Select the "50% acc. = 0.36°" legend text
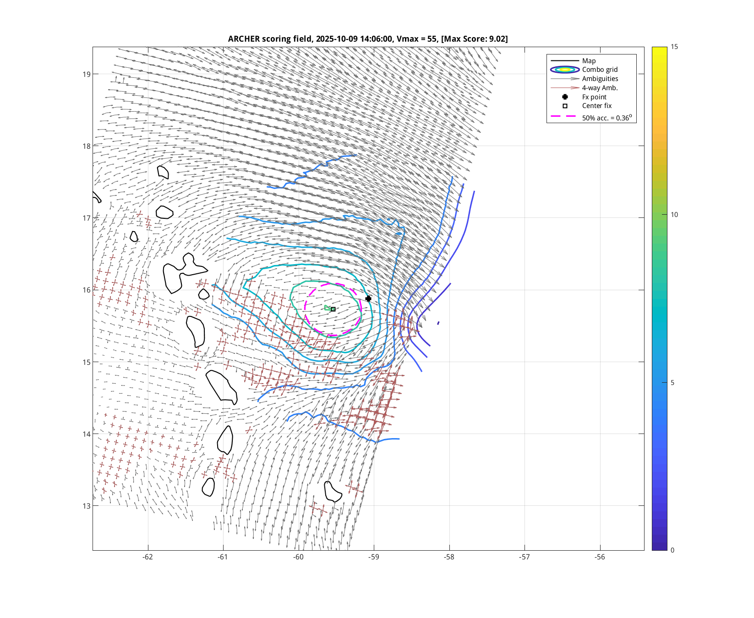 (606, 118)
